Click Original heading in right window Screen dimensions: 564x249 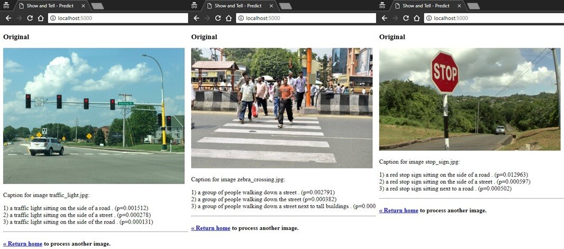[x=392, y=37]
